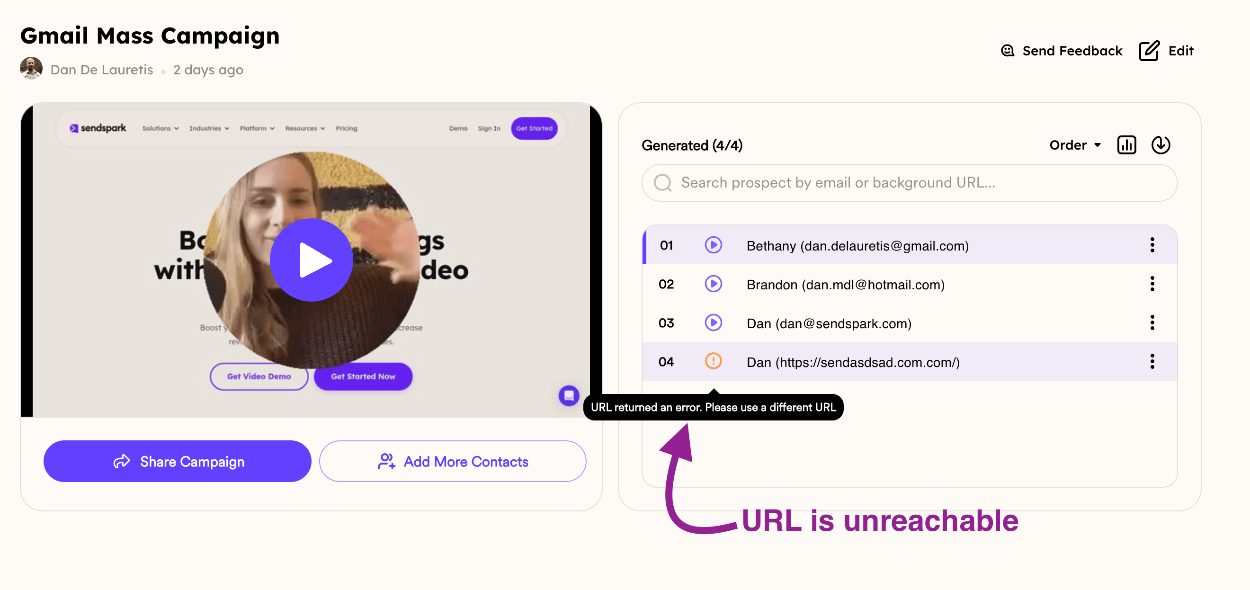This screenshot has width=1250, height=590.
Task: Open the analytics bar chart icon
Action: point(1126,144)
